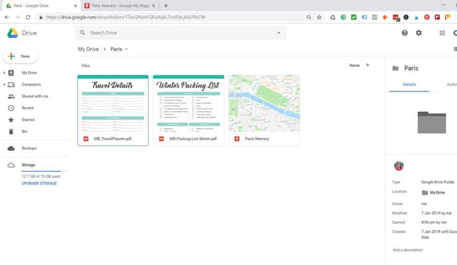Go back in the browser
Image resolution: width=457 pixels, height=265 pixels.
7,17
